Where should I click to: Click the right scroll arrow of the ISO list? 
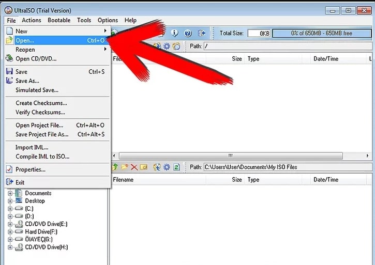click(367, 156)
